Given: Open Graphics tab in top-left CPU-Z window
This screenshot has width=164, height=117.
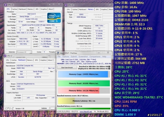Looking at the screenshot, I should pyautogui.click(x=44, y=9).
